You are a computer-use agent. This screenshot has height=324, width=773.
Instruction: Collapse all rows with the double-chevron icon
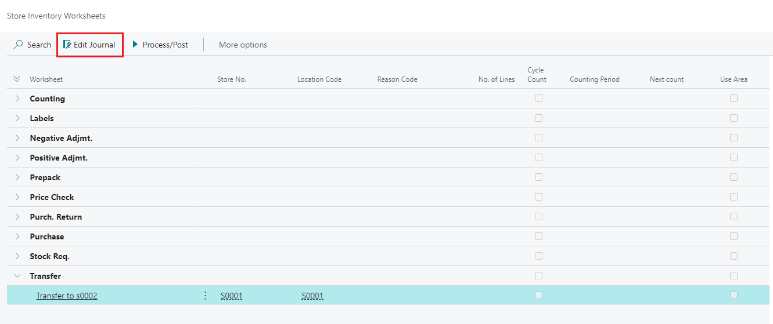click(x=17, y=79)
